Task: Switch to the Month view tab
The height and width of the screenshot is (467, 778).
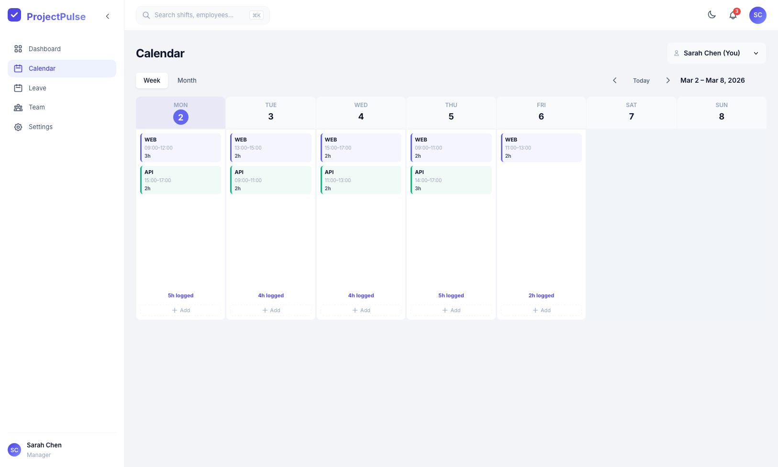Action: coord(187,80)
